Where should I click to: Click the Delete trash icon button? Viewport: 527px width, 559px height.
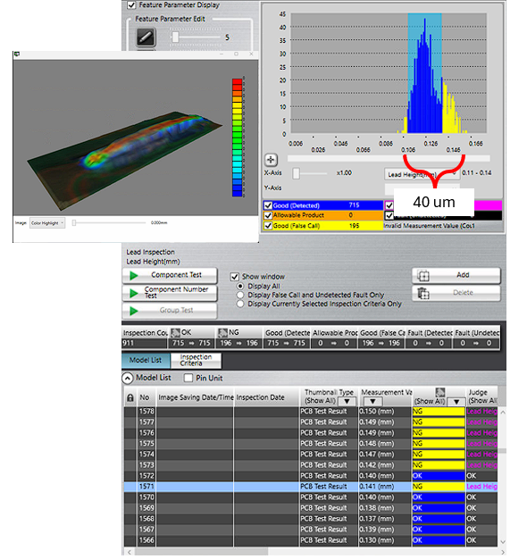click(x=422, y=294)
